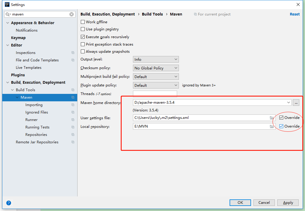
Task: Click Maven home browse ellipsis button
Action: click(296, 103)
